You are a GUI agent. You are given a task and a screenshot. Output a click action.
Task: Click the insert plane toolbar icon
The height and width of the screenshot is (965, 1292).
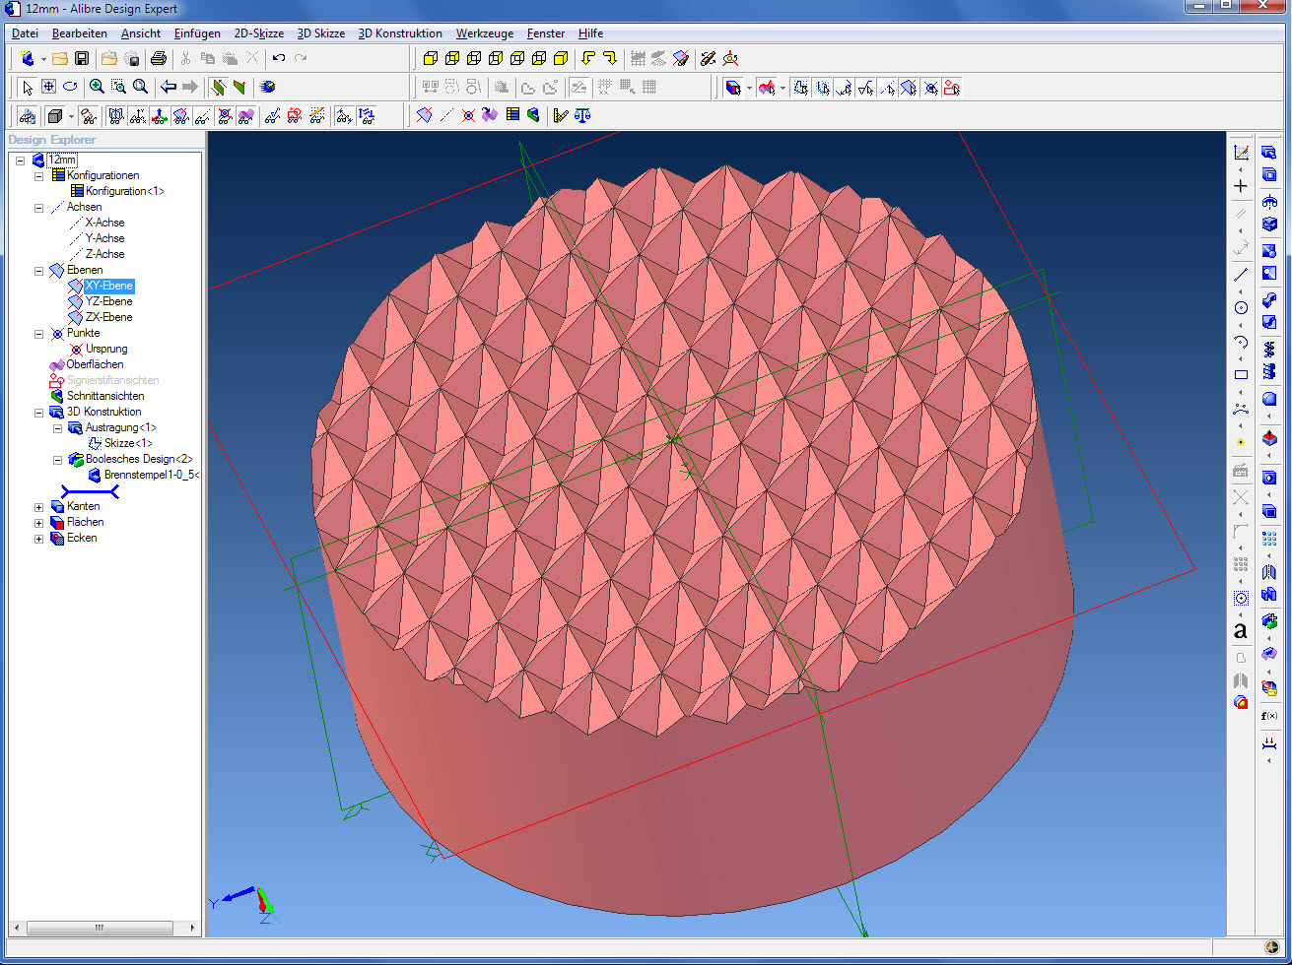click(425, 115)
